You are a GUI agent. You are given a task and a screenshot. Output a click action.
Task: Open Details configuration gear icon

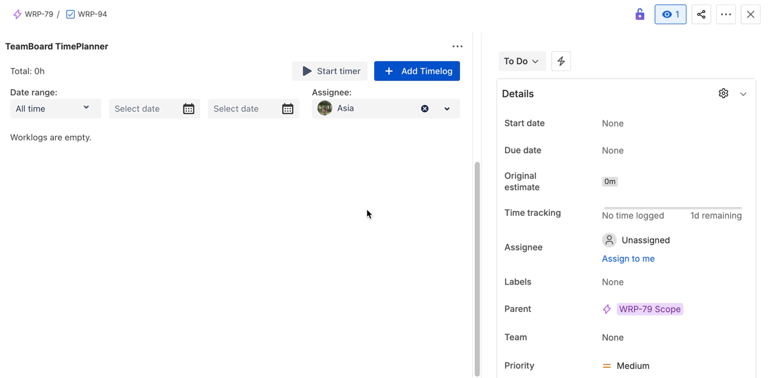tap(723, 94)
